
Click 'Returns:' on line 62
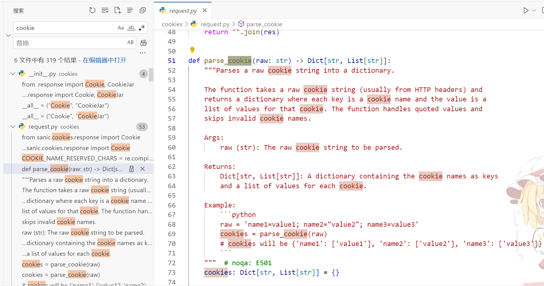click(220, 167)
